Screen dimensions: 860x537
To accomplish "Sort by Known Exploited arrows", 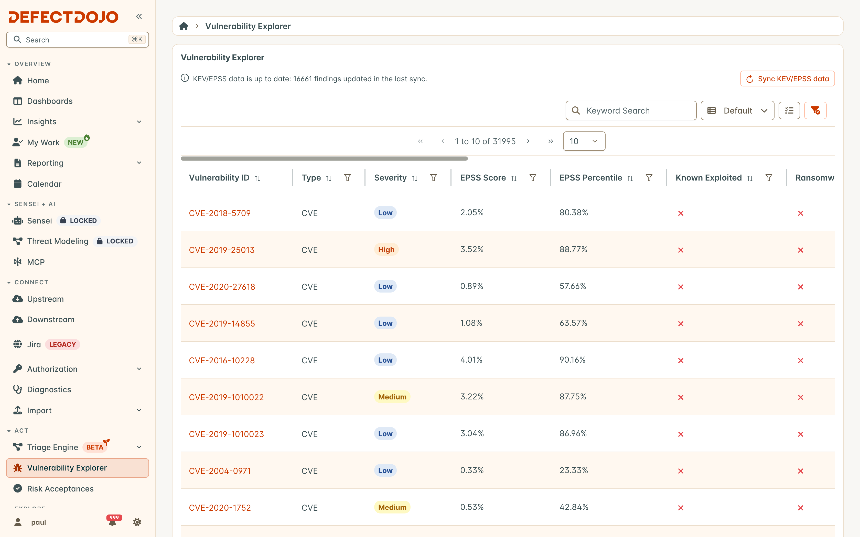I will [750, 178].
